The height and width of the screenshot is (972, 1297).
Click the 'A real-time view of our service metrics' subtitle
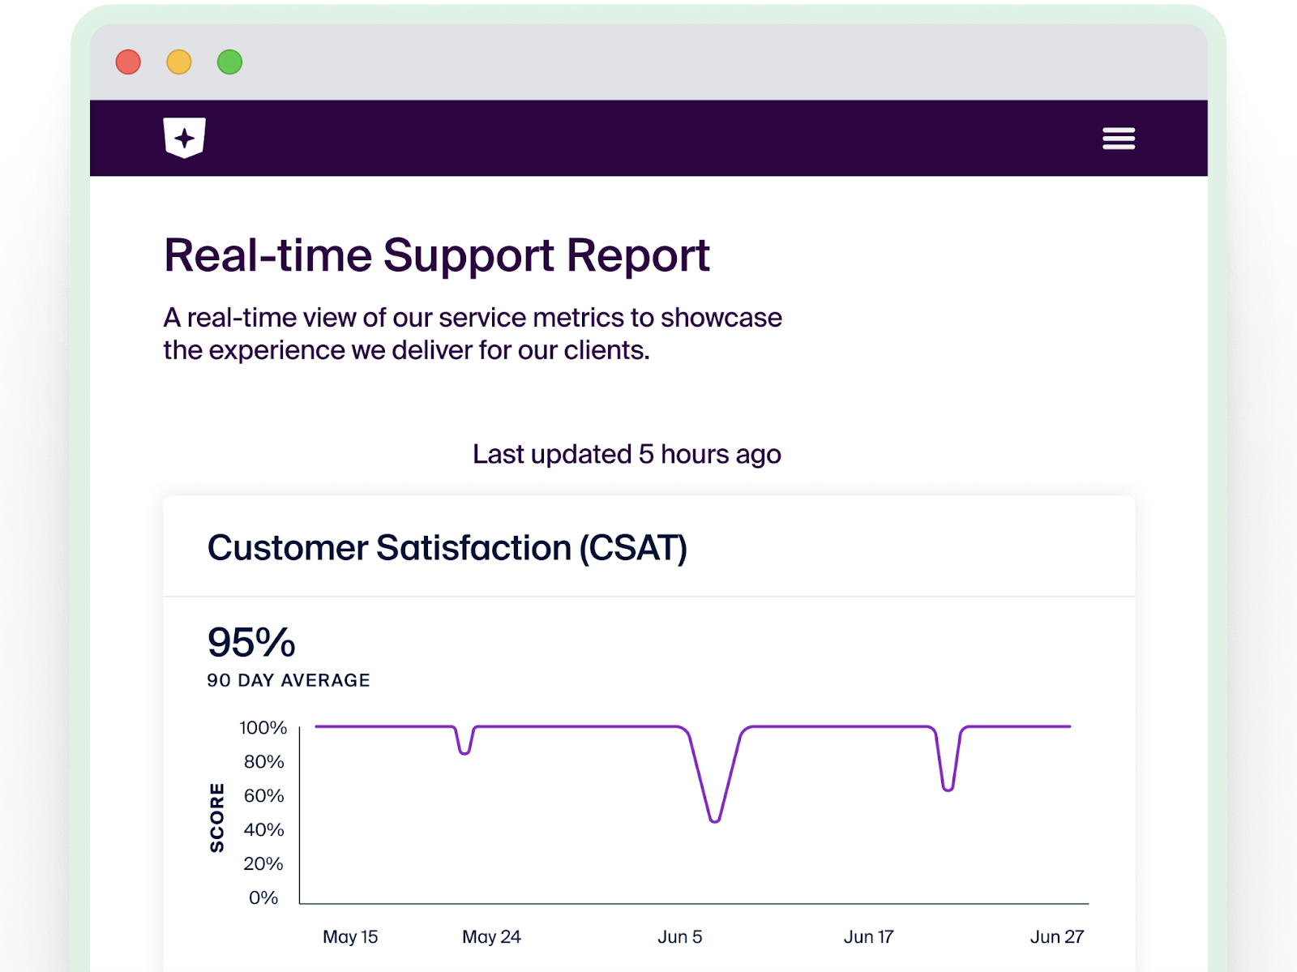click(x=473, y=334)
